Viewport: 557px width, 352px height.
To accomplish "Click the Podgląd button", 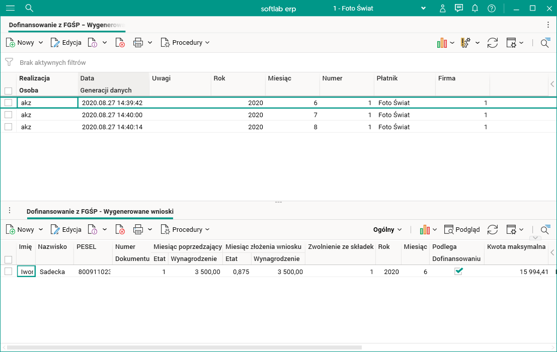I will [462, 230].
